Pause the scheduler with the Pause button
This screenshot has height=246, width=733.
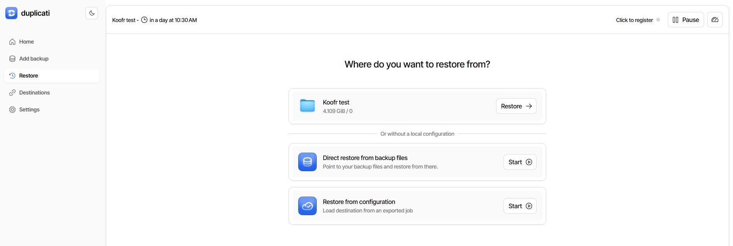(x=686, y=20)
